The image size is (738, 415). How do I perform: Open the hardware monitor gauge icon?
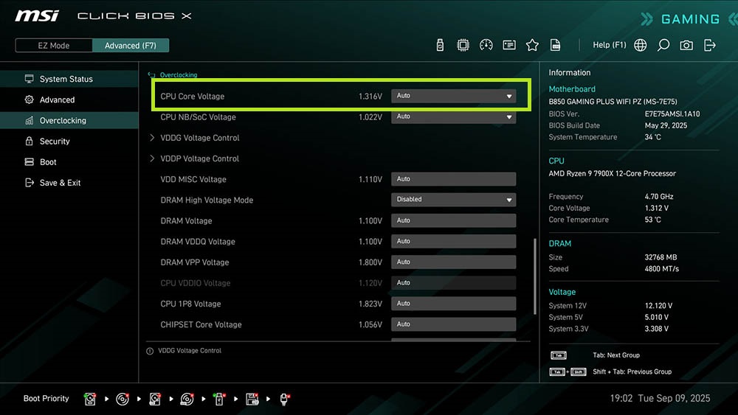click(486, 45)
